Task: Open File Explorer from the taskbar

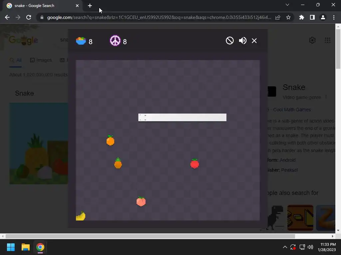Action: pos(25,247)
